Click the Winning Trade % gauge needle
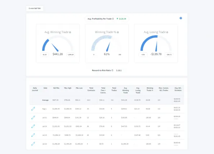This screenshot has width=214, height=154. pos(108,47)
